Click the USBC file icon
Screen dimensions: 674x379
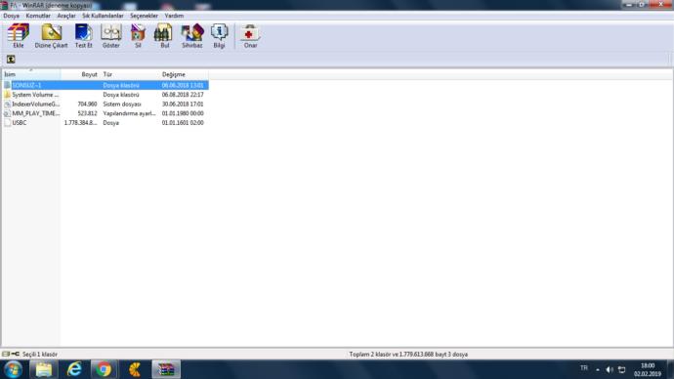[x=7, y=123]
